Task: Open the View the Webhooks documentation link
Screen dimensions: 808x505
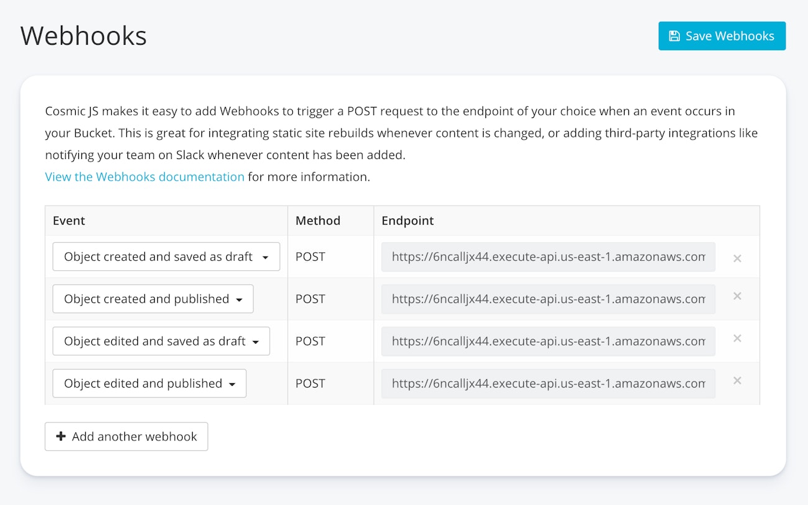Action: click(145, 177)
